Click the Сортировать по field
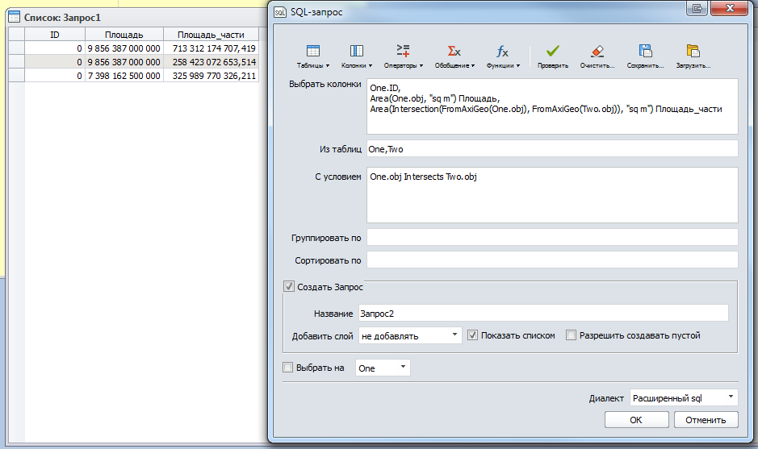This screenshot has width=758, height=449. (552, 260)
